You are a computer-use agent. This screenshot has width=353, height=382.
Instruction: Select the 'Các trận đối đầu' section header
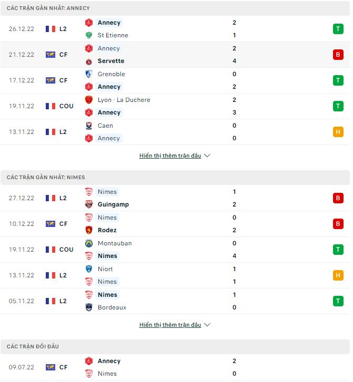click(33, 347)
